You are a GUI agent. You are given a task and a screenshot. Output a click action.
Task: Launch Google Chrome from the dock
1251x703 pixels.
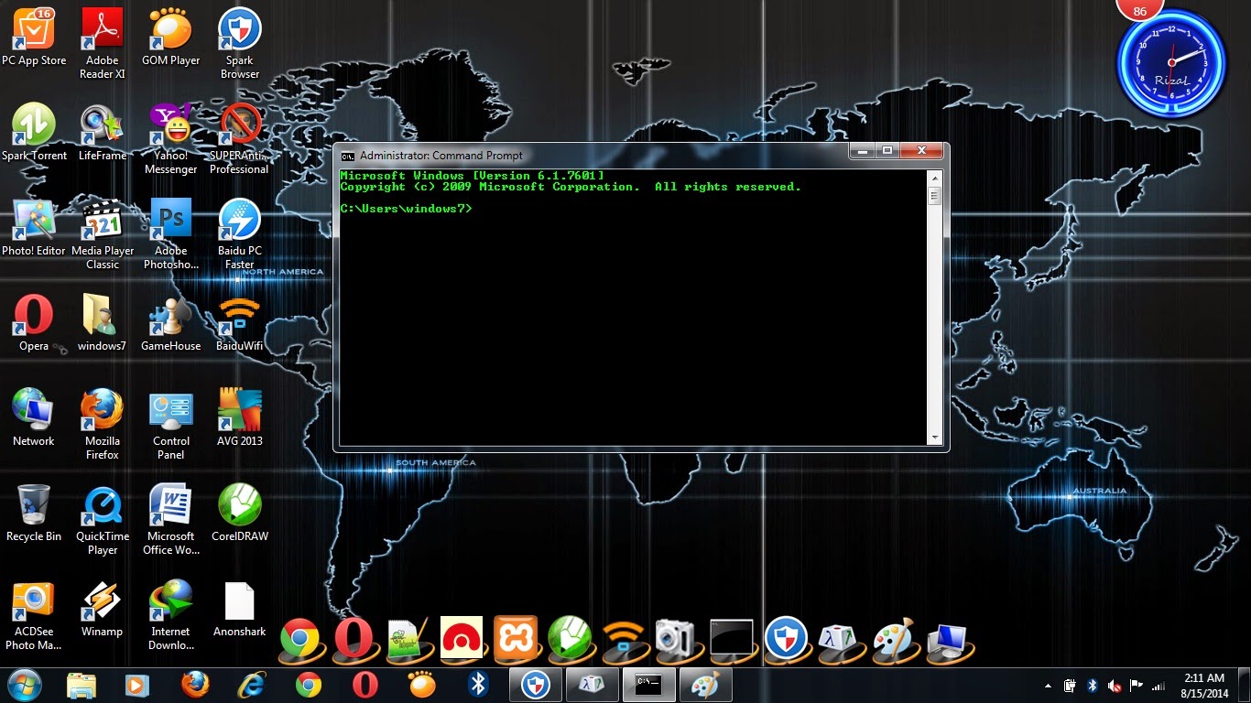click(300, 639)
